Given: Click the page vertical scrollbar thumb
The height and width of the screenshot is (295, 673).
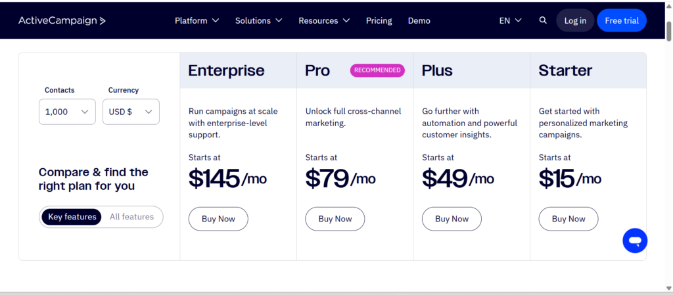Looking at the screenshot, I should tap(668, 30).
